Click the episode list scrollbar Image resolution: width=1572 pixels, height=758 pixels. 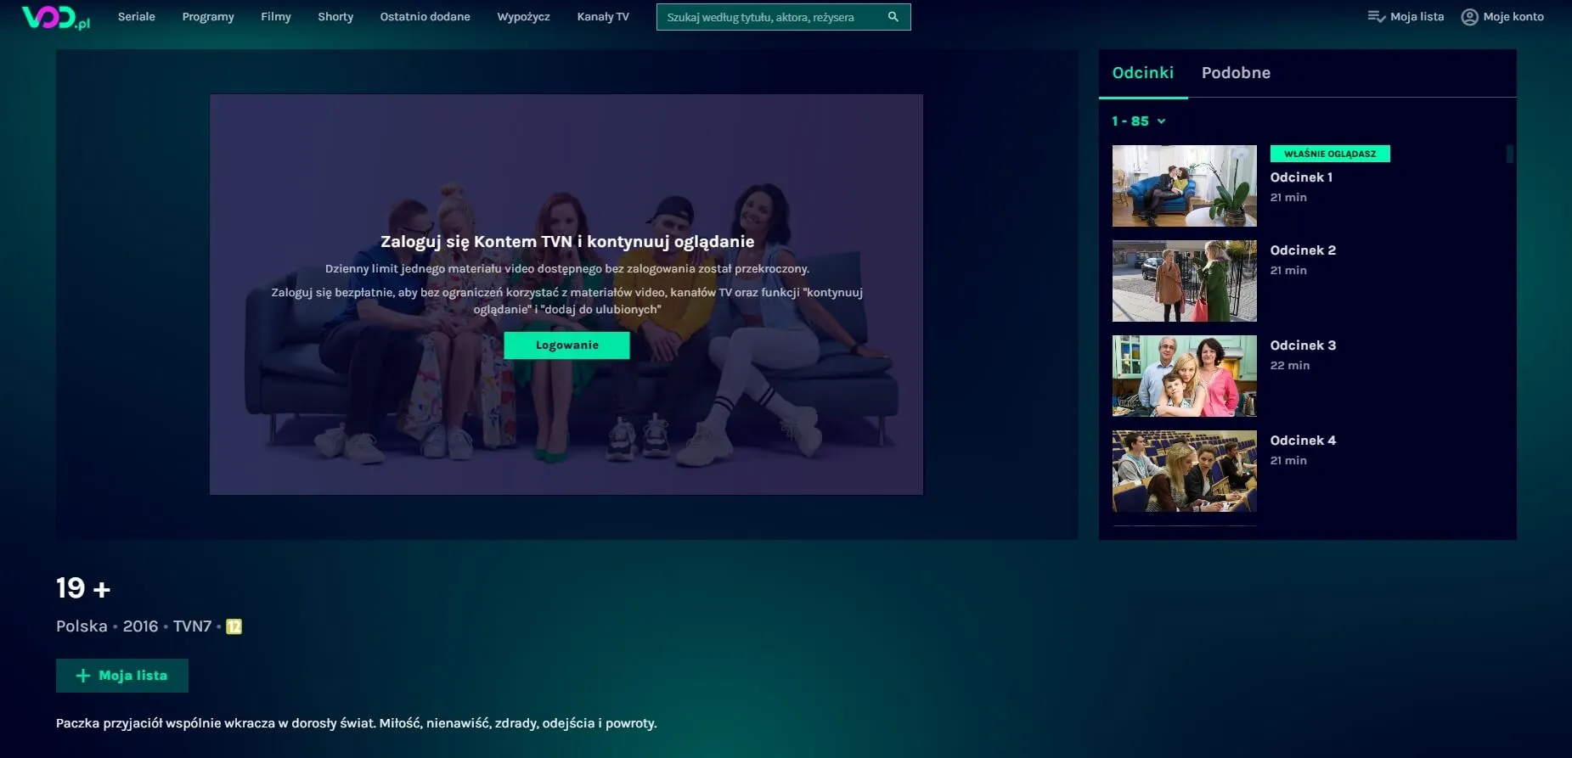pyautogui.click(x=1509, y=154)
